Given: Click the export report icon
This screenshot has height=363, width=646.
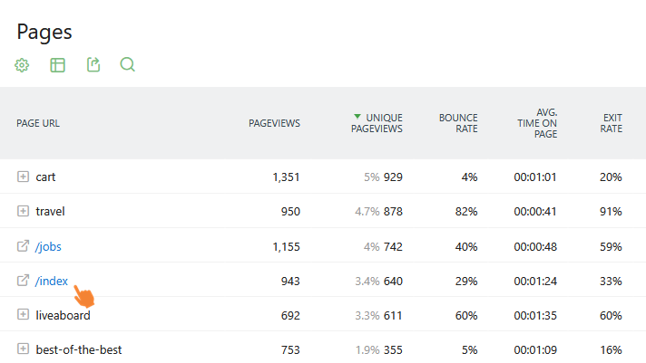Looking at the screenshot, I should point(93,65).
